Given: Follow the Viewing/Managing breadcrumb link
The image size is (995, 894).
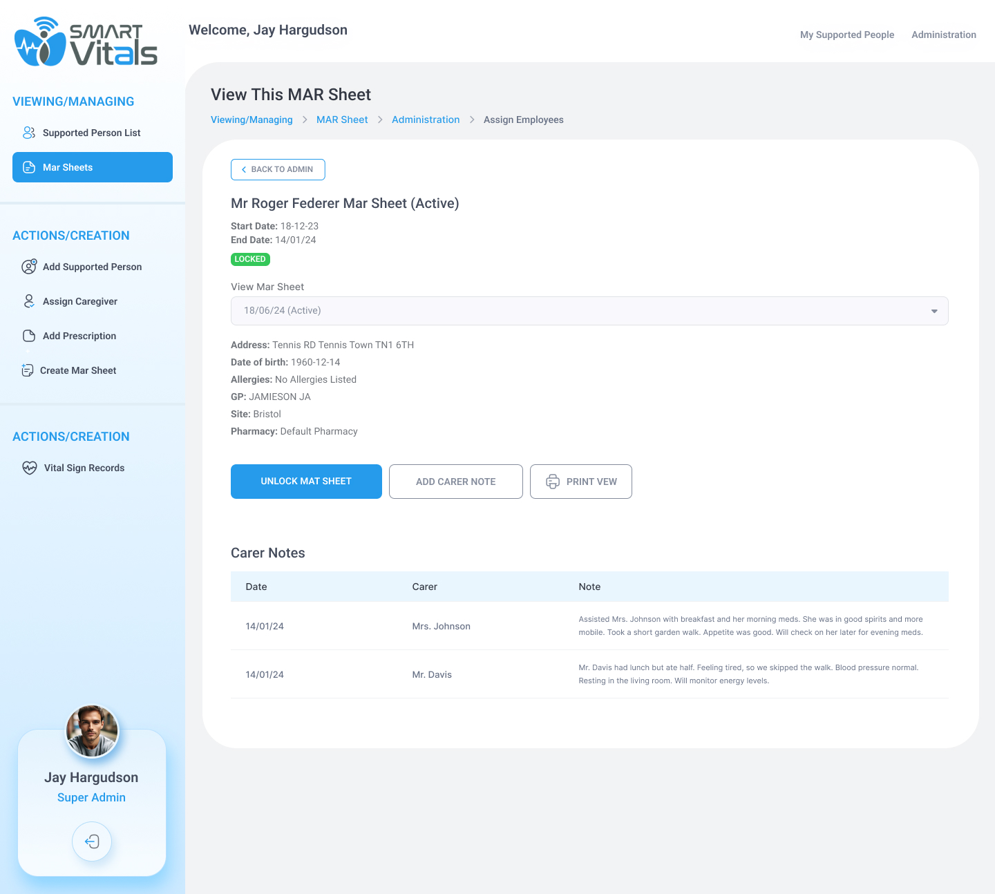Looking at the screenshot, I should (x=252, y=120).
